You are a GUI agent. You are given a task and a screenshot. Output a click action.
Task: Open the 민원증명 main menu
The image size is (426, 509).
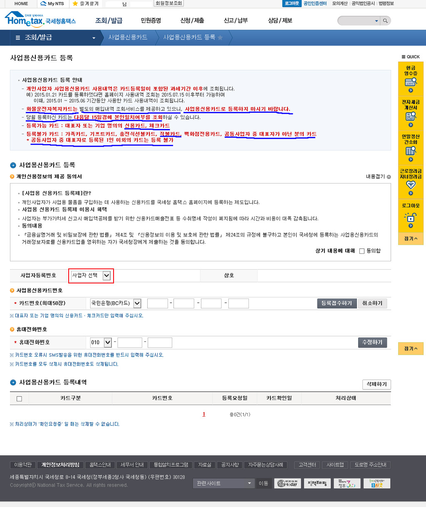click(151, 20)
